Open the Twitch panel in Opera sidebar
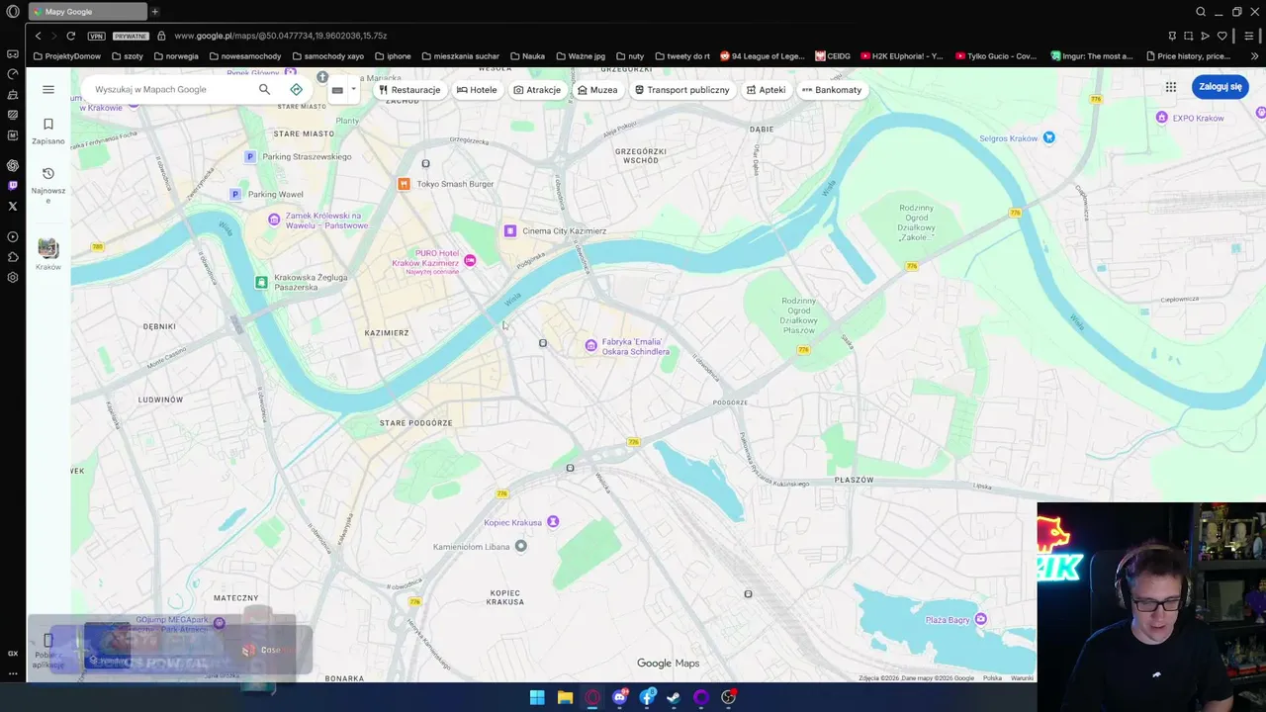1266x712 pixels. point(13,185)
